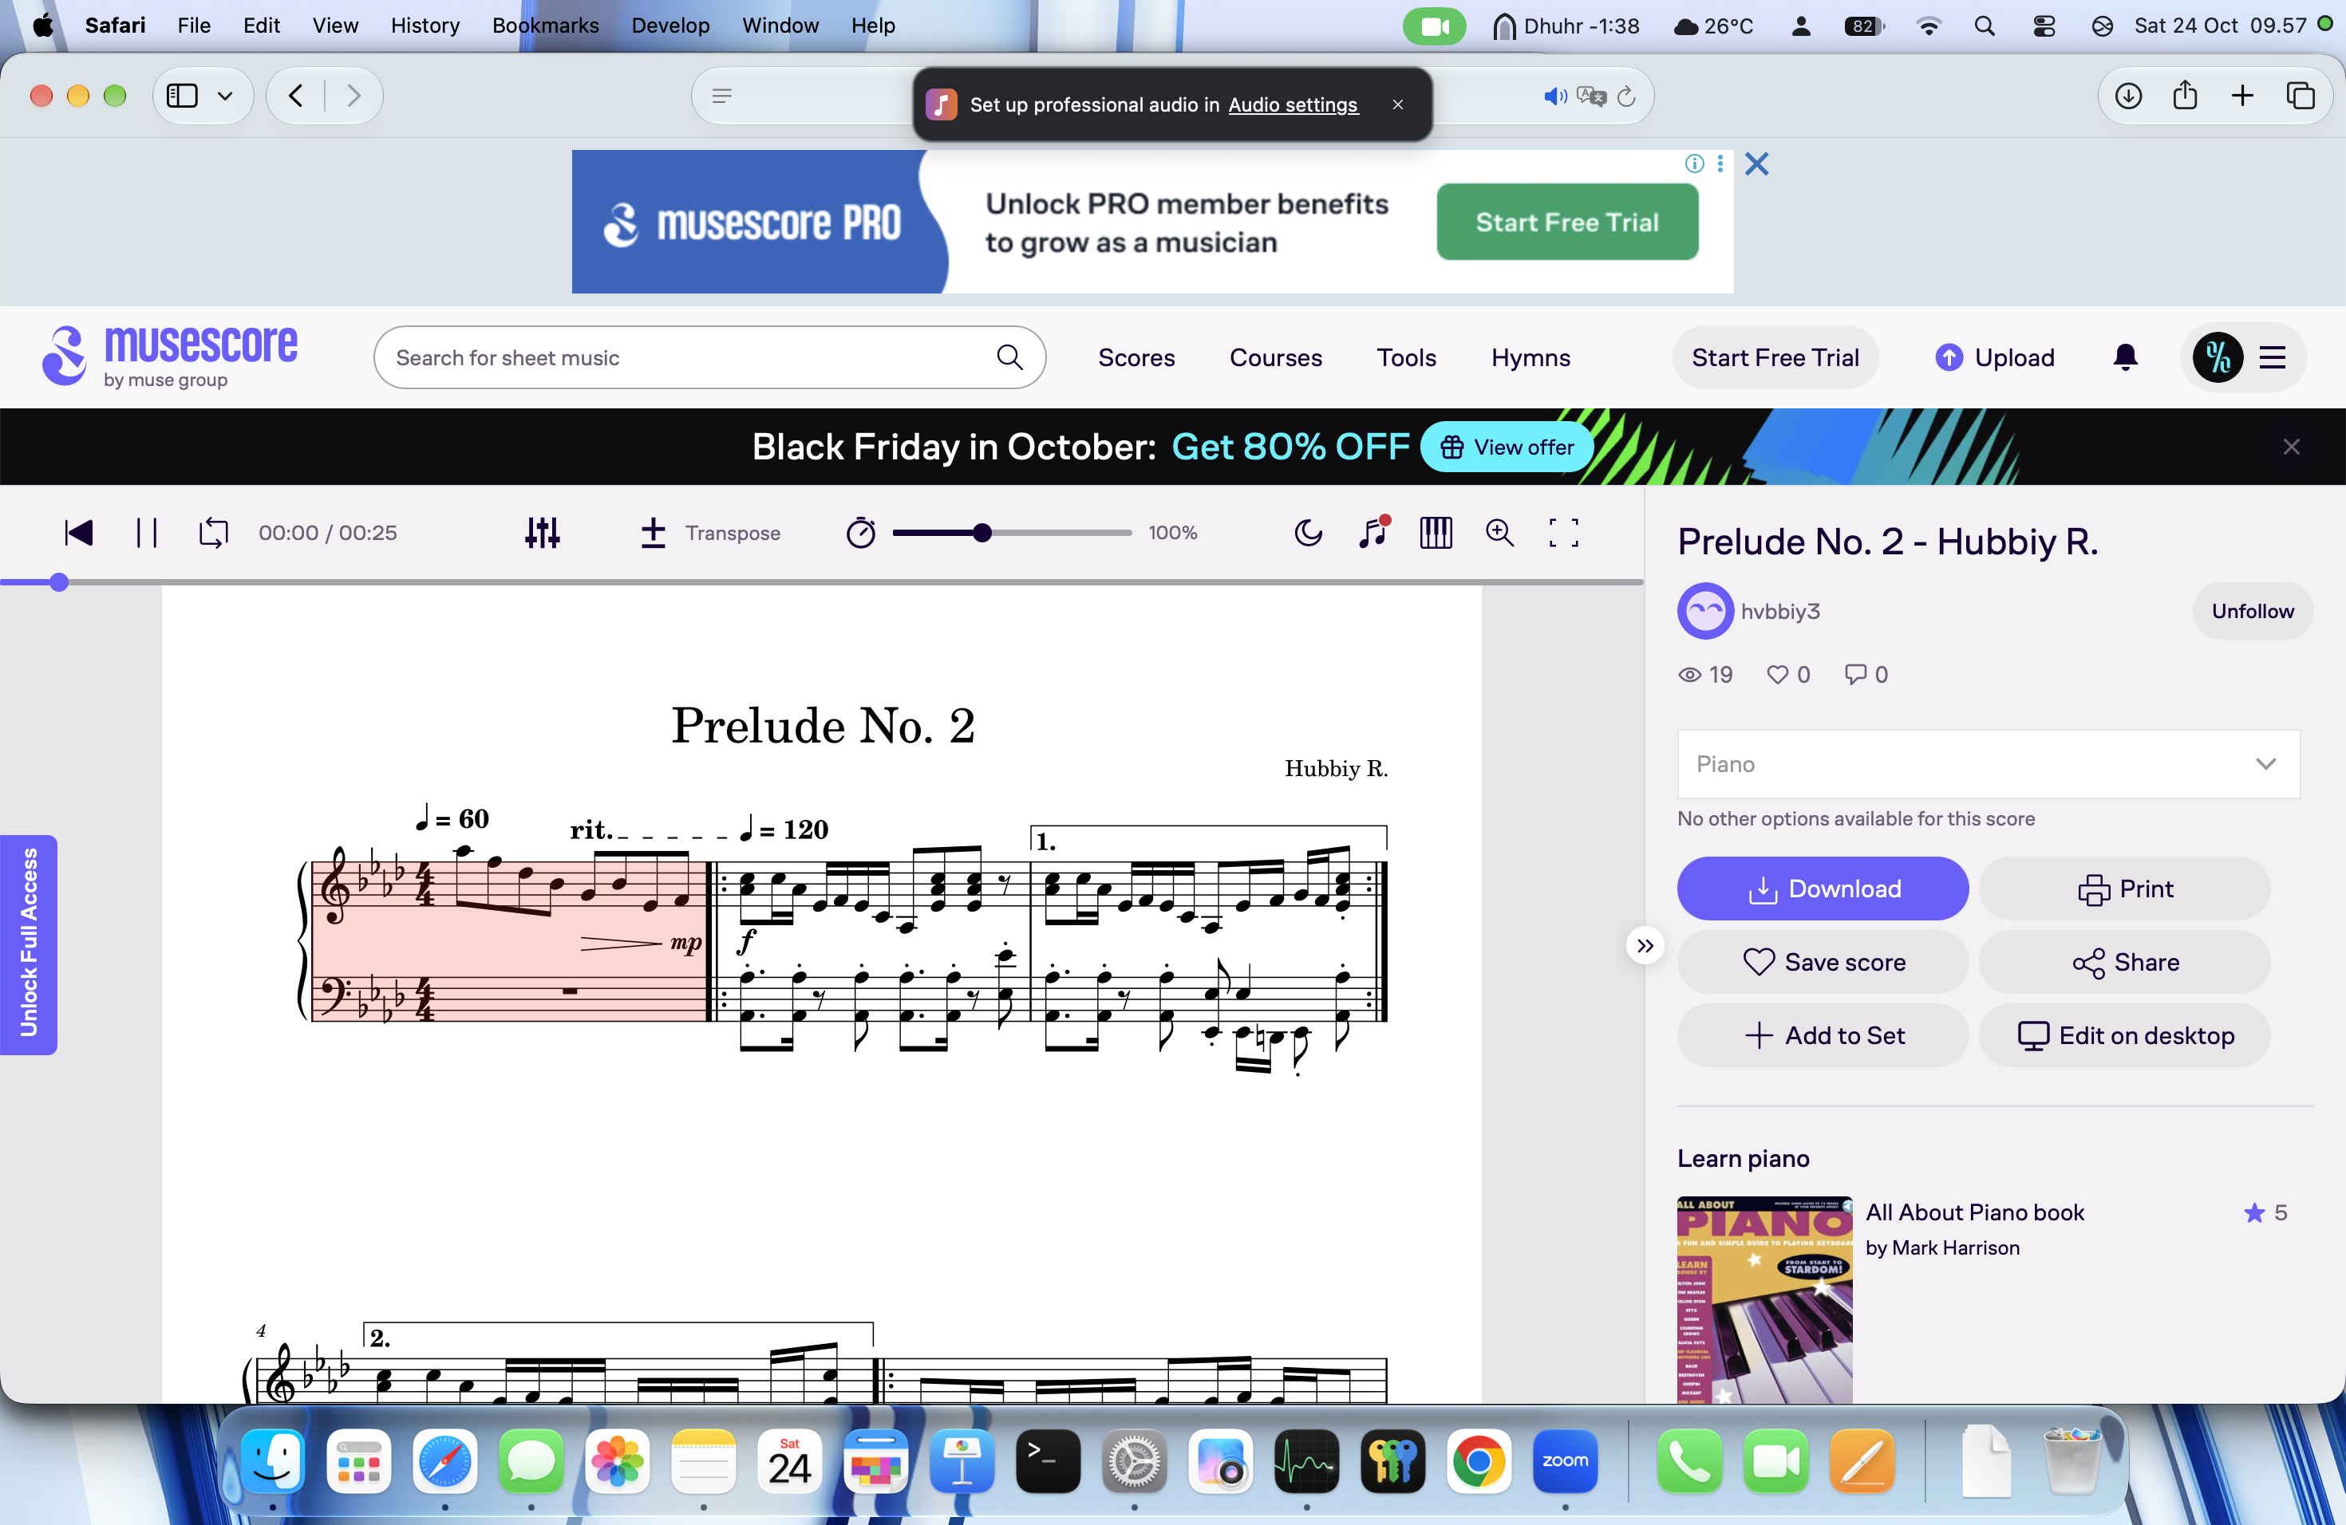
Task: Open the note display settings icon
Action: (1373, 533)
